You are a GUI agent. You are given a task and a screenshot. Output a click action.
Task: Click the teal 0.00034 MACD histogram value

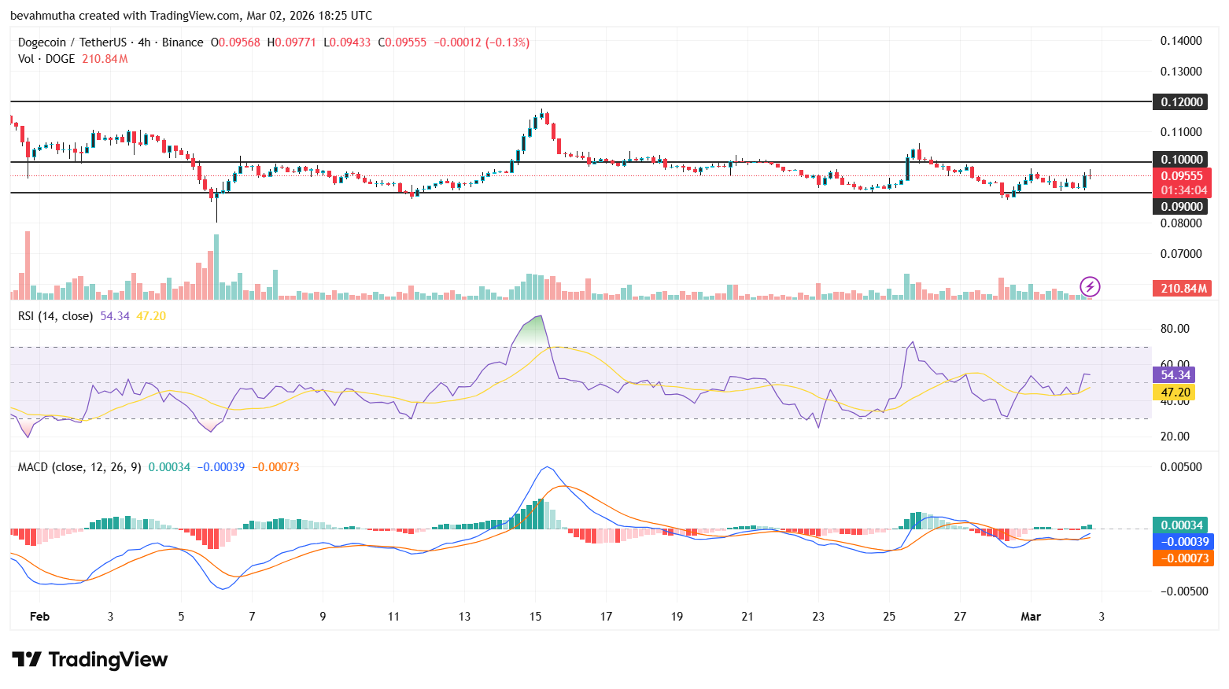click(1183, 523)
